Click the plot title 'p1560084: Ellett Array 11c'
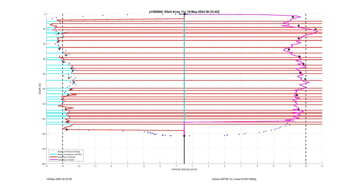Viewport: 356px width, 184px height. 168,12
